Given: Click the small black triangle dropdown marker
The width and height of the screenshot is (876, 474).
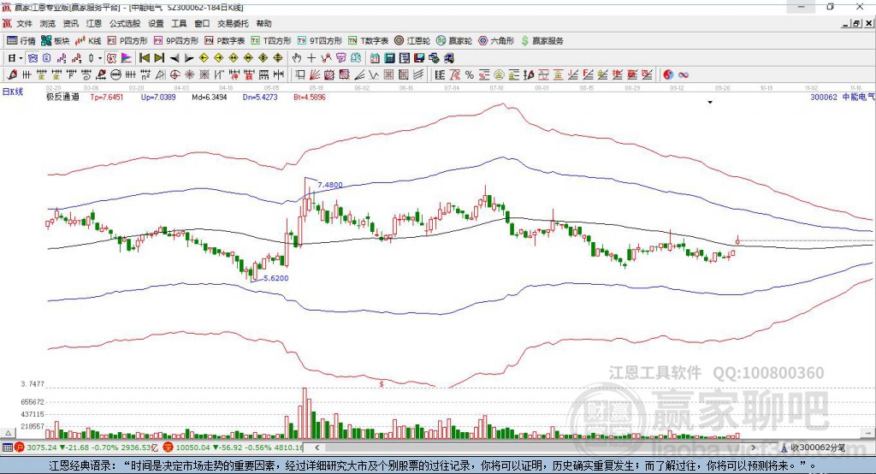Looking at the screenshot, I should pyautogui.click(x=710, y=103).
